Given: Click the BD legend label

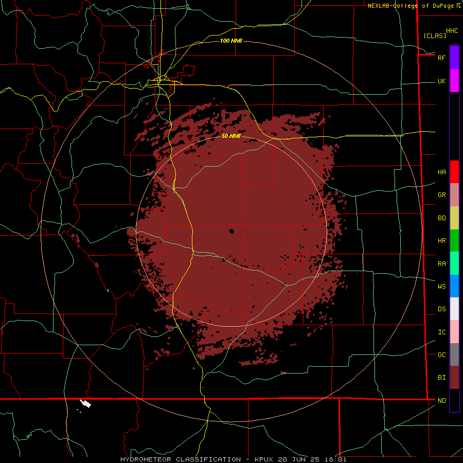Looking at the screenshot, I should [x=441, y=218].
